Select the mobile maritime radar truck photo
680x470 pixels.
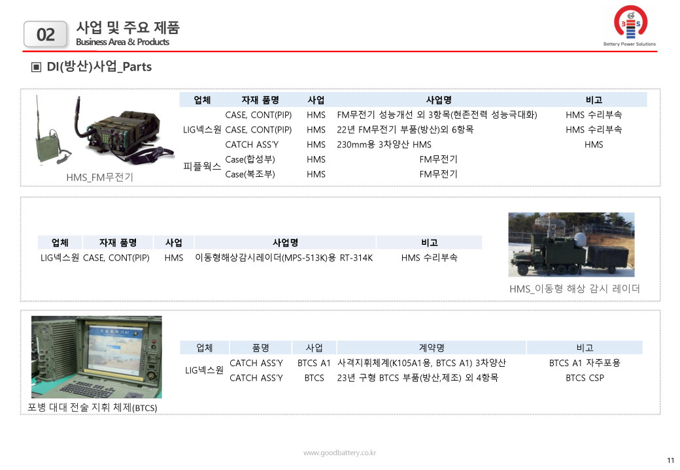[x=571, y=245]
